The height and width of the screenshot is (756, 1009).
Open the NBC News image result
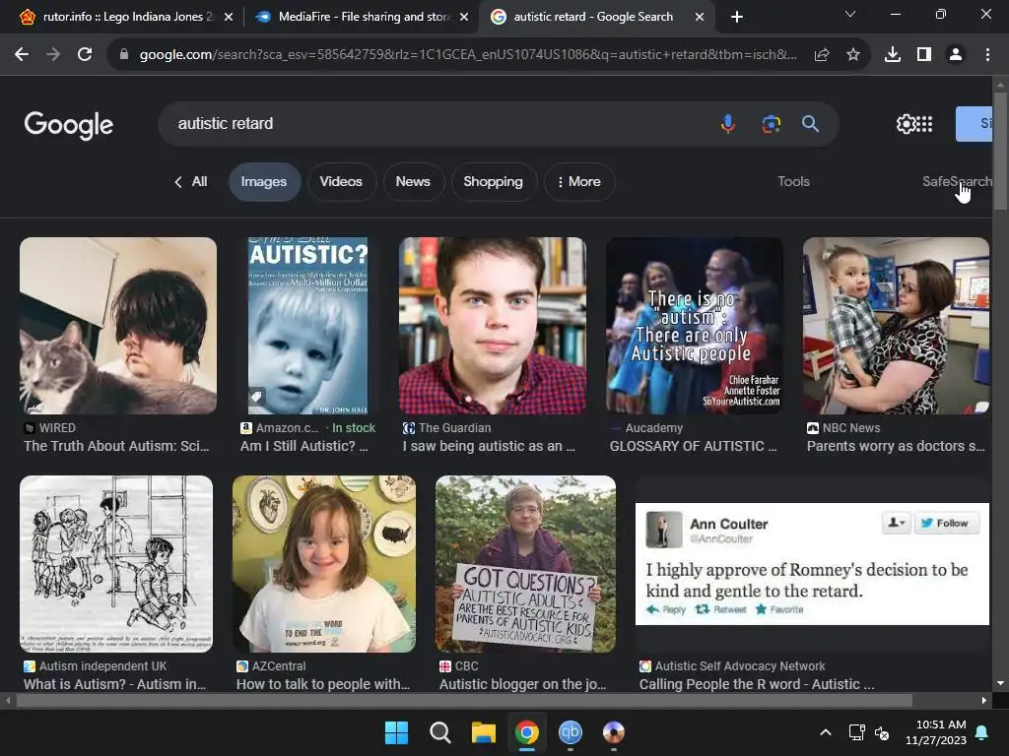click(x=896, y=326)
